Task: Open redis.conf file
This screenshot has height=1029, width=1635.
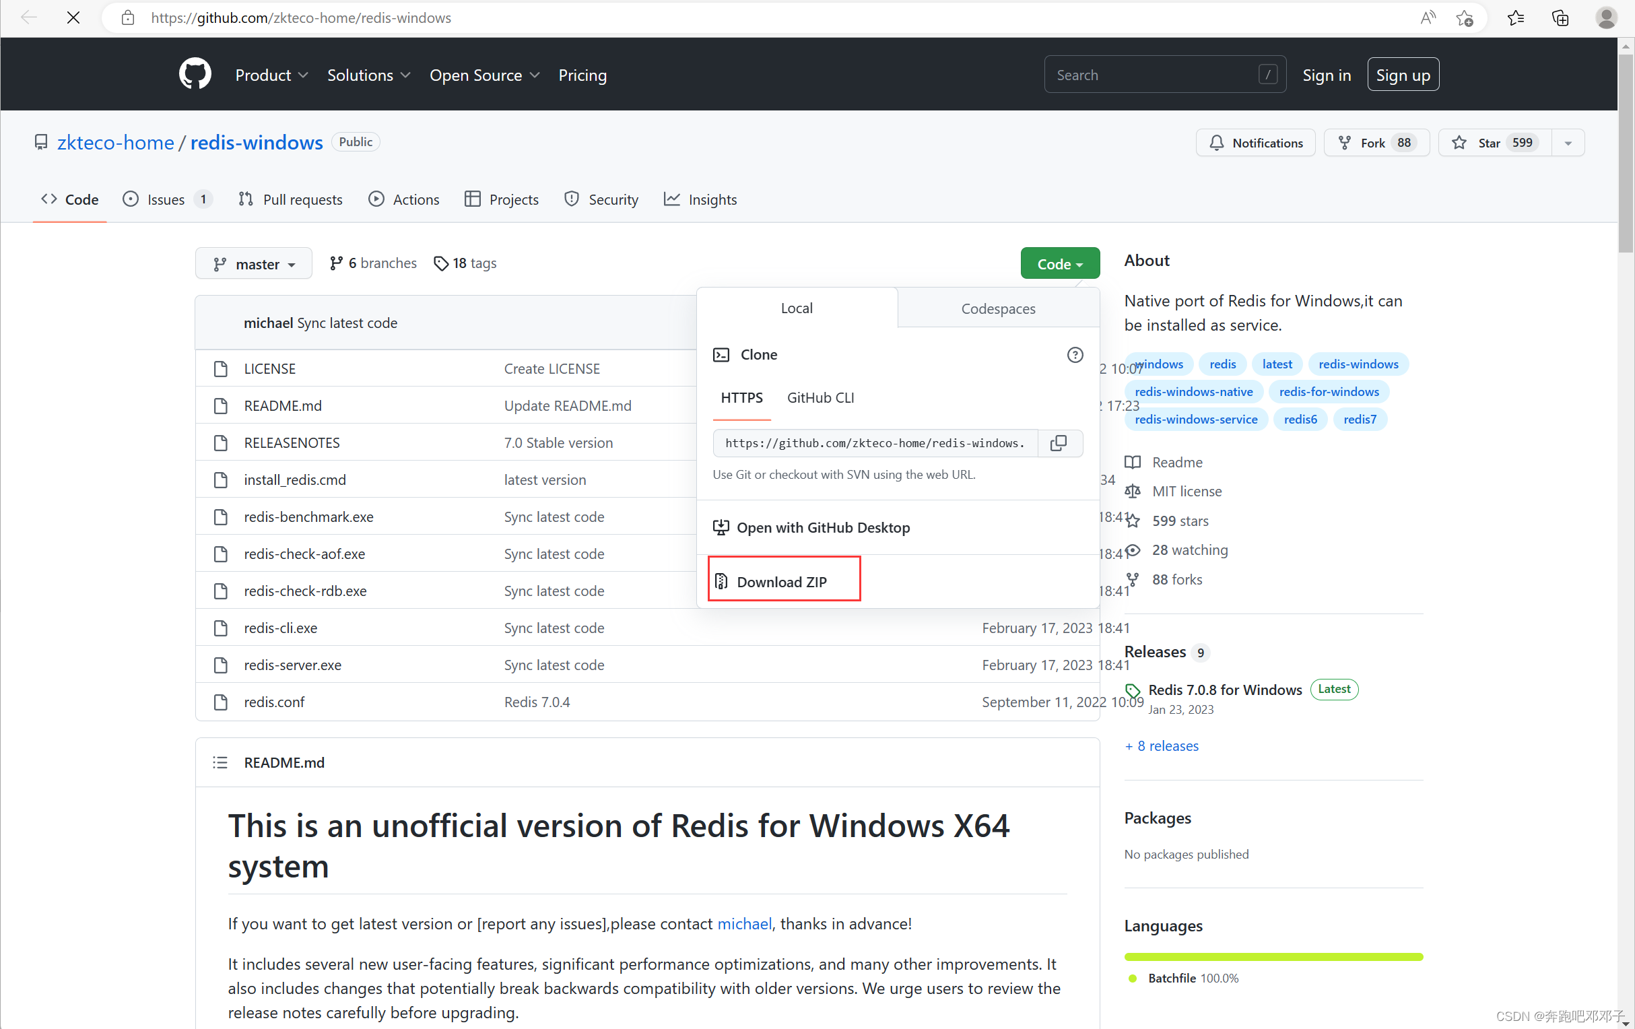Action: pyautogui.click(x=274, y=702)
